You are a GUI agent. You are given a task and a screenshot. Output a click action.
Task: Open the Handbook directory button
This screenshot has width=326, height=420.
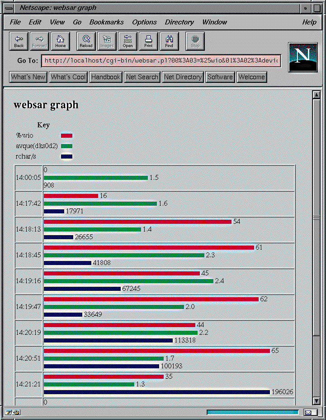[x=106, y=77]
